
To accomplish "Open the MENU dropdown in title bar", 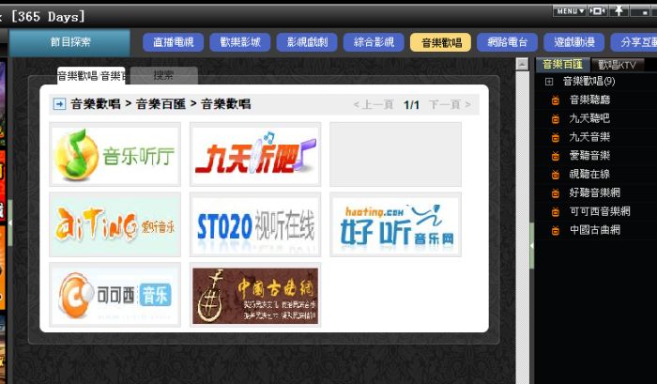I will tap(569, 11).
